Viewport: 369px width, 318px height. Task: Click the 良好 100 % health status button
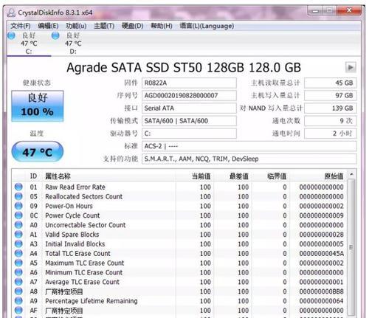coord(38,106)
